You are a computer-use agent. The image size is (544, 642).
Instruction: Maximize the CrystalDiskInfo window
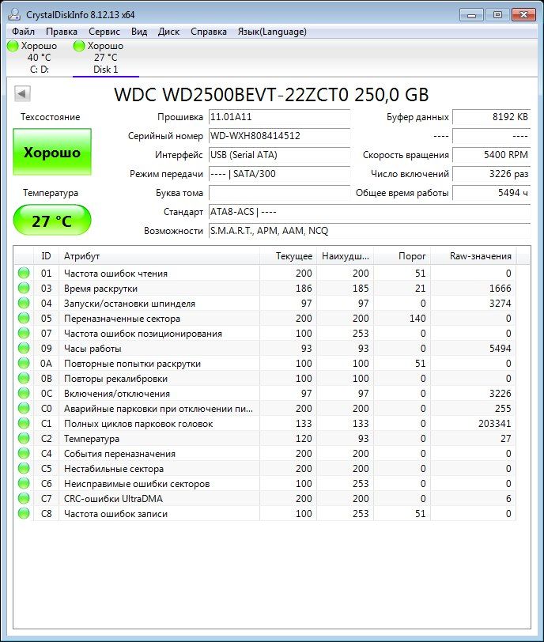pyautogui.click(x=497, y=15)
